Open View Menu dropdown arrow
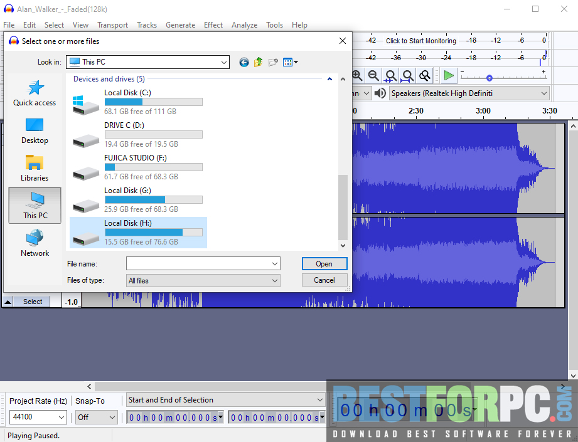The image size is (578, 442). coord(296,62)
